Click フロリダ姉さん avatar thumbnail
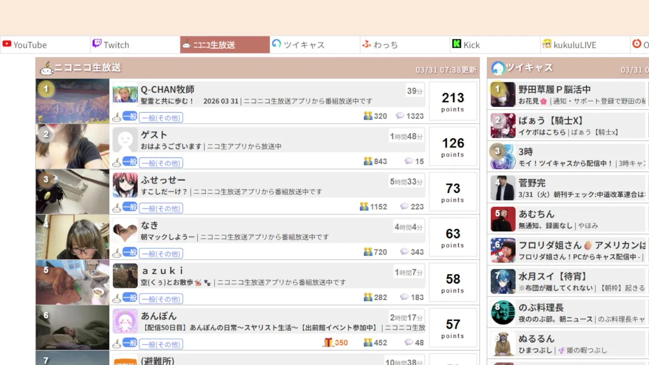649x365 pixels. tap(503, 250)
